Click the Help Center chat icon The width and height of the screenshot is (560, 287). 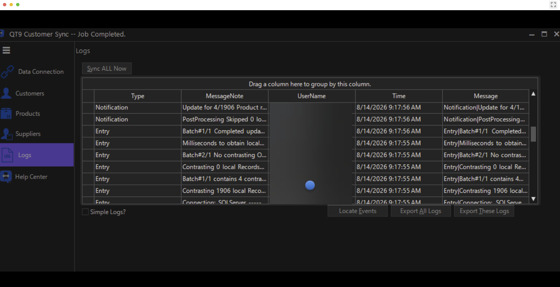pos(6,177)
